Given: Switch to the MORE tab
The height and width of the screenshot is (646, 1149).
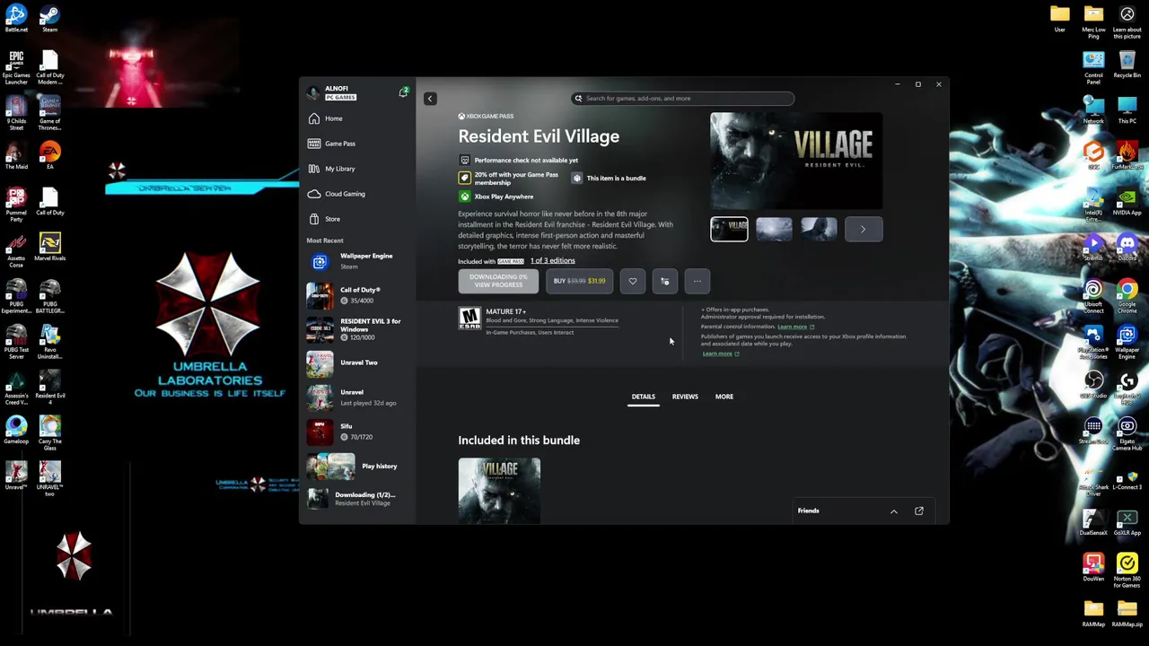Looking at the screenshot, I should click(x=724, y=397).
